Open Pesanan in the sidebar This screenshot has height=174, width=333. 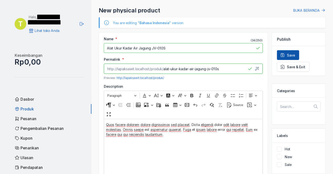[28, 119]
